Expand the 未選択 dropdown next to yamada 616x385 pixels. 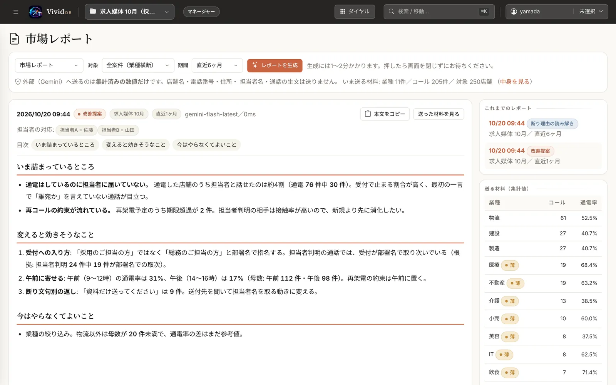pos(591,12)
